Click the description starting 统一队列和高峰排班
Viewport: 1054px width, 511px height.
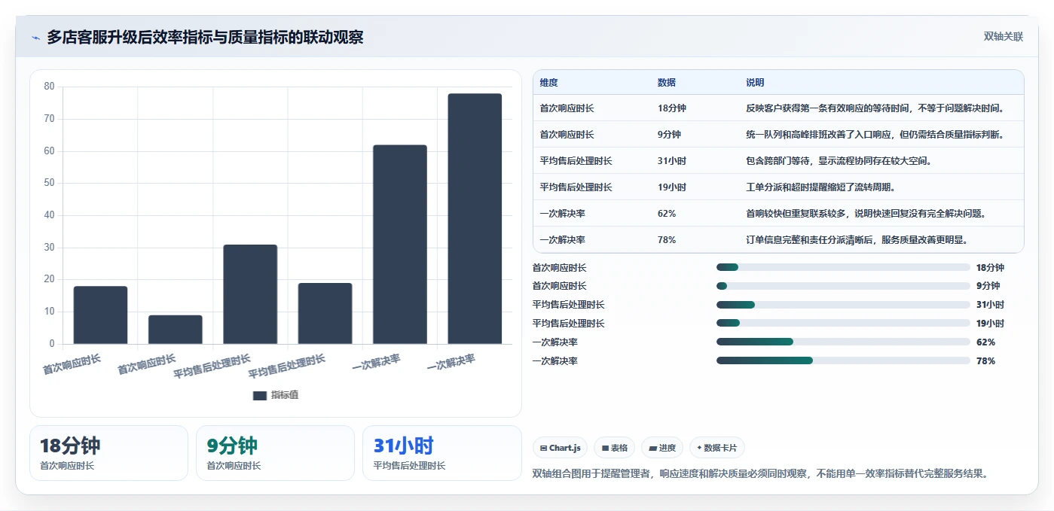[875, 135]
